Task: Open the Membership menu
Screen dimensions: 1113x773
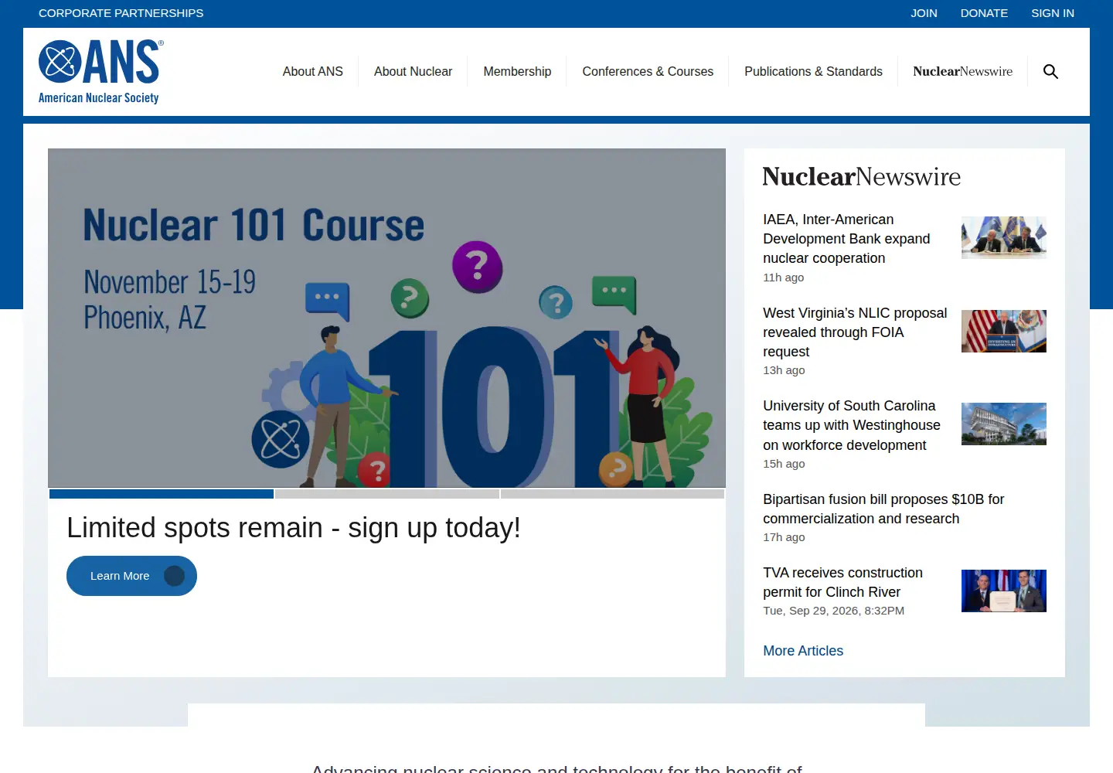Action: click(x=517, y=71)
